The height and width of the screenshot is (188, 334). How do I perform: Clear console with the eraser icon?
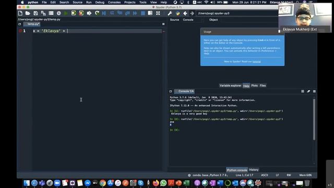pyautogui.click(x=308, y=91)
